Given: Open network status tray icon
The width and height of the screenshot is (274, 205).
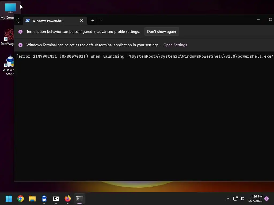Looking at the screenshot, I should 235,199.
